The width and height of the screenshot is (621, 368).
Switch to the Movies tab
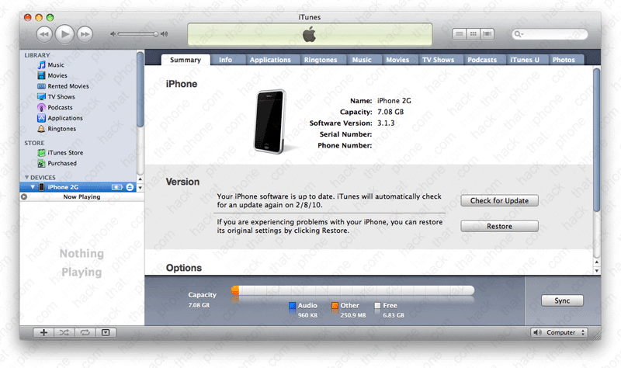397,60
